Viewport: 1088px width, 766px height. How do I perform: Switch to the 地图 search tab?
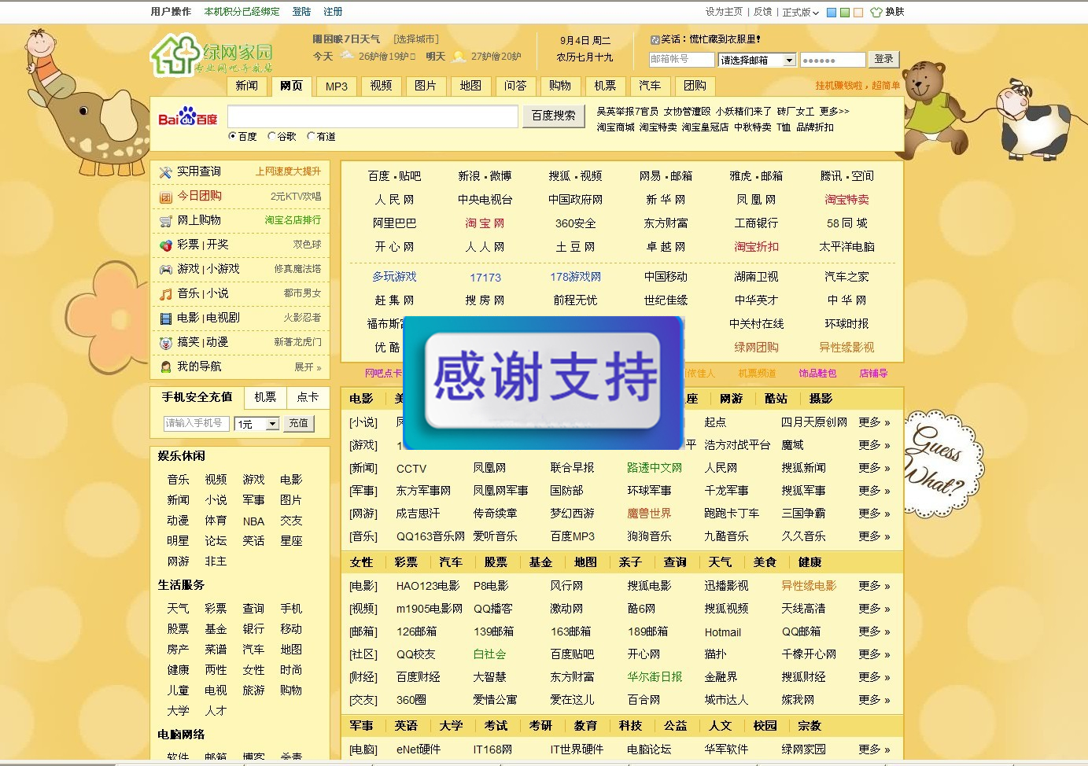pos(470,86)
